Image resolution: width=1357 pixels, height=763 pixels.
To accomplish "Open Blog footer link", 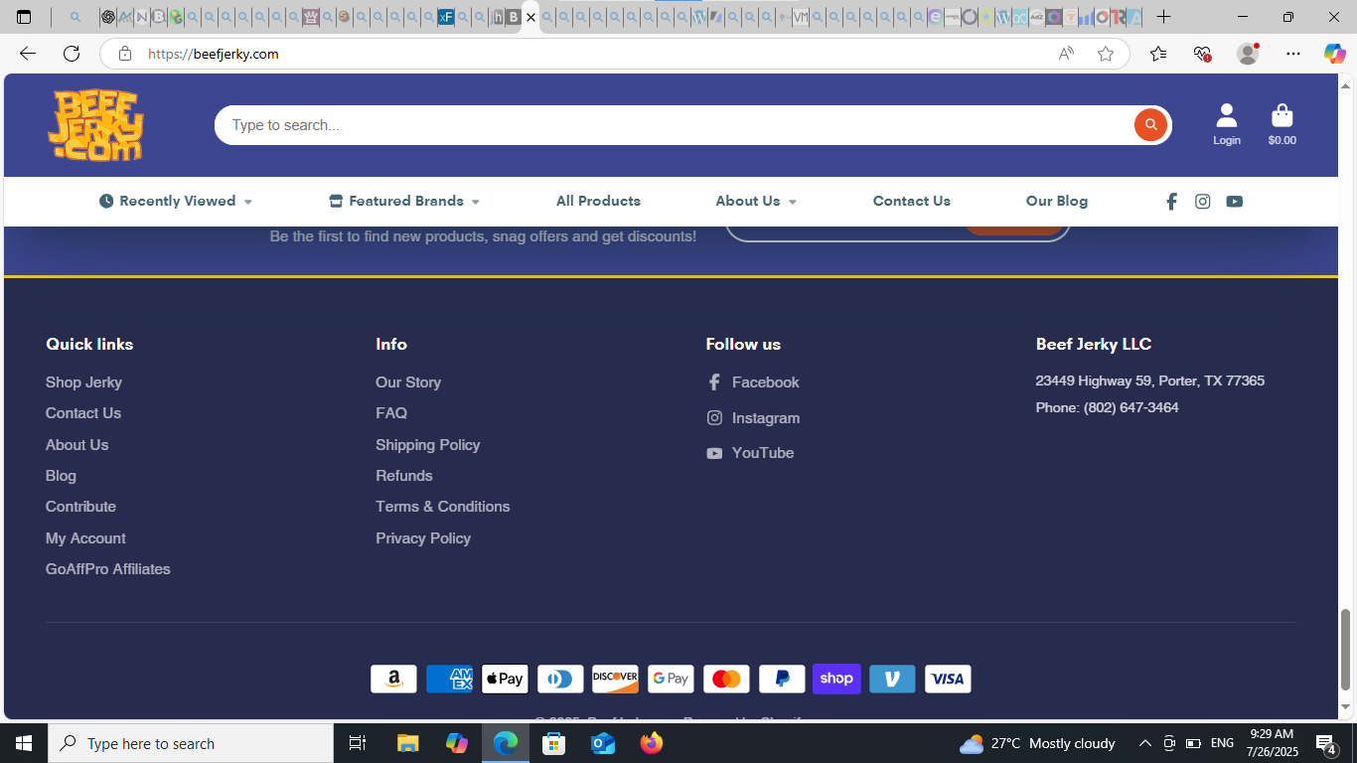I will pyautogui.click(x=61, y=476).
